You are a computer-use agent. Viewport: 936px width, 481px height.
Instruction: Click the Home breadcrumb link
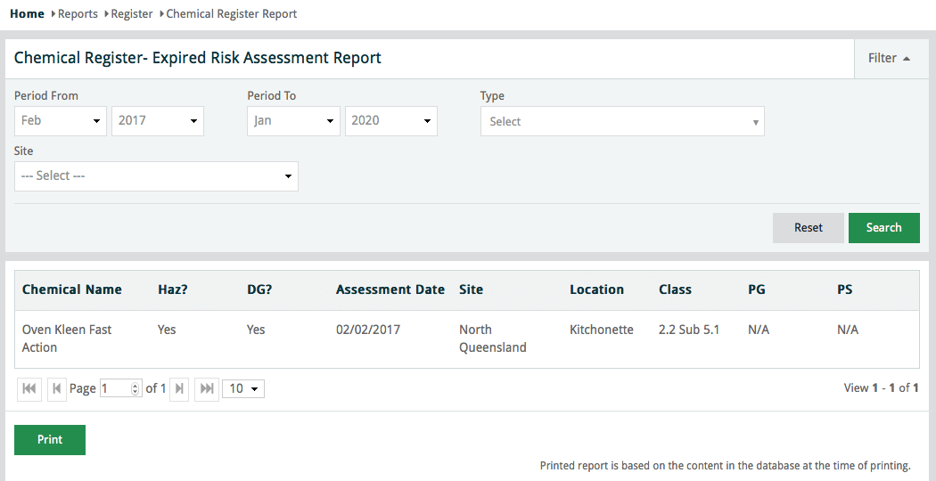point(27,14)
